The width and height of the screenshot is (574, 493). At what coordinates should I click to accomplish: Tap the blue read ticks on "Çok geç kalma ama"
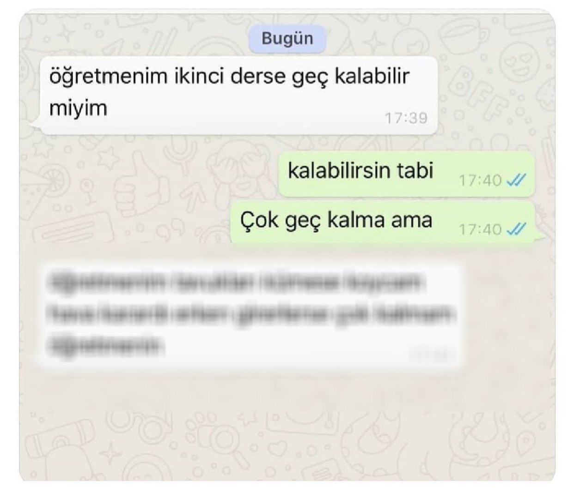pyautogui.click(x=516, y=229)
